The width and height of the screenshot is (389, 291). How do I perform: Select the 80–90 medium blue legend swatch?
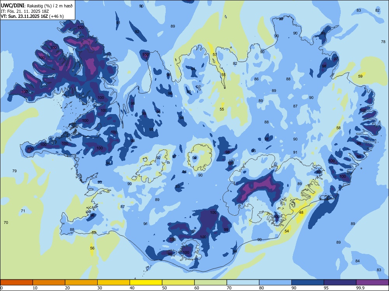click(275, 282)
